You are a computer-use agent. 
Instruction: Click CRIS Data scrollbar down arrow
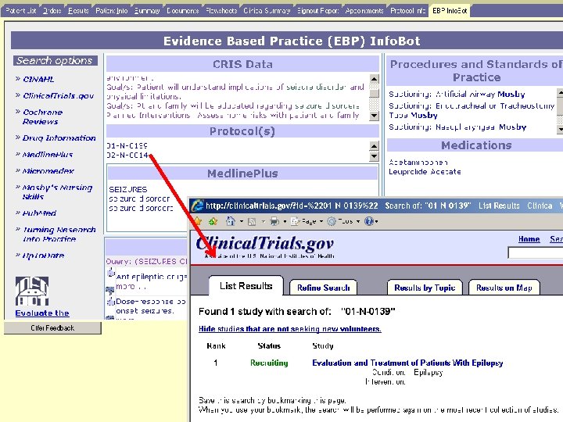[374, 116]
